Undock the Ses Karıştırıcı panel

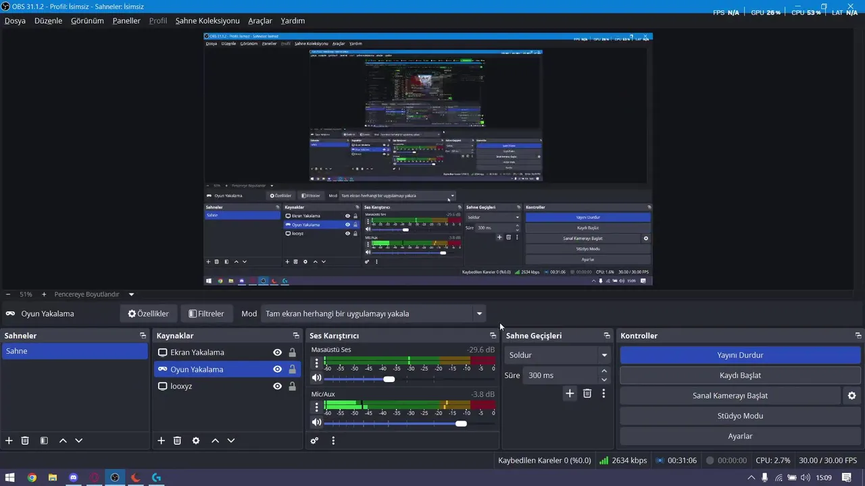click(493, 335)
